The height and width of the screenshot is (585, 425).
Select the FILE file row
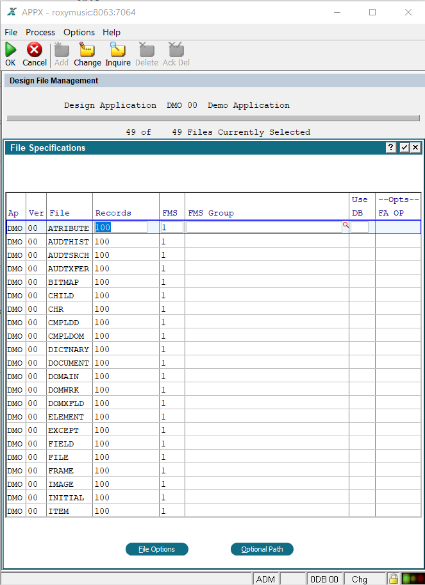click(x=213, y=457)
